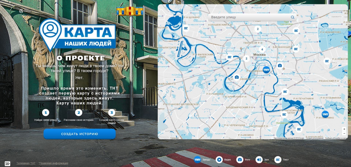The height and width of the screenshot is (167, 351).
Task: Zoom in the map with plus button
Action: 344,129
